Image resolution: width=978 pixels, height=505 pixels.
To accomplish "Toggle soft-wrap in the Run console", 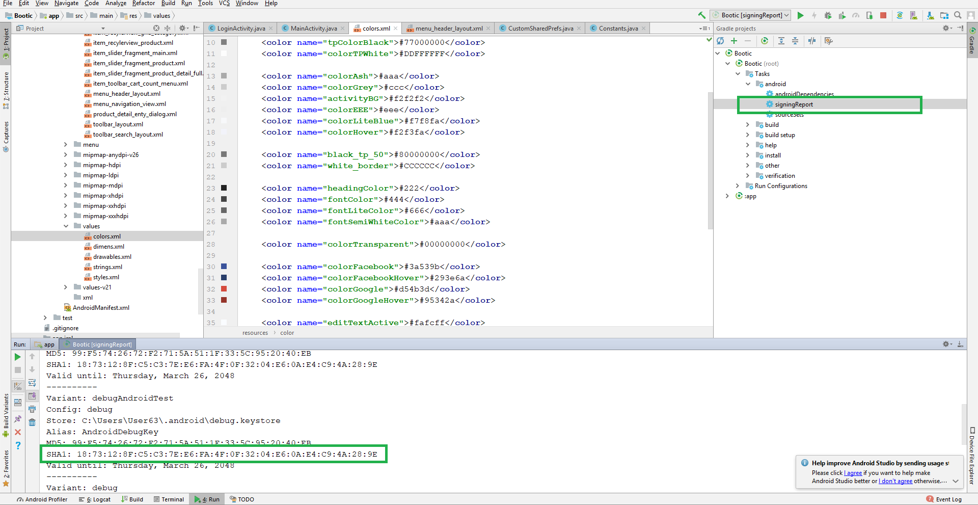I will 32,383.
